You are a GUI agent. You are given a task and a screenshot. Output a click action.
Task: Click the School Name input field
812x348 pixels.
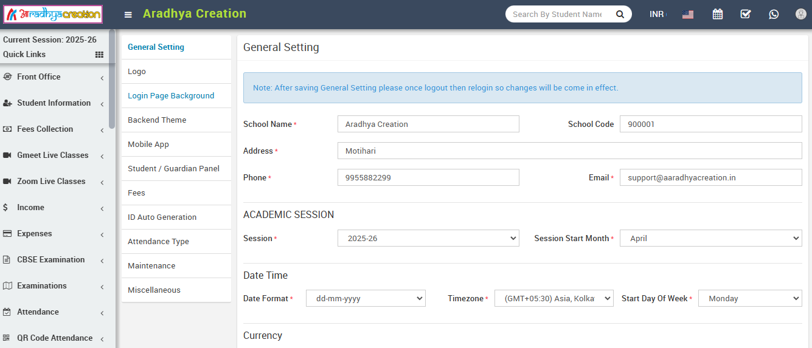pos(428,124)
